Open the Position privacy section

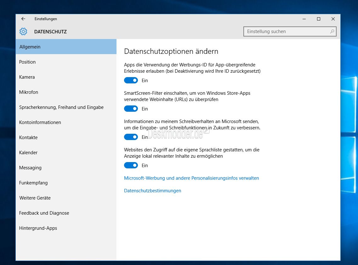pyautogui.click(x=66, y=62)
